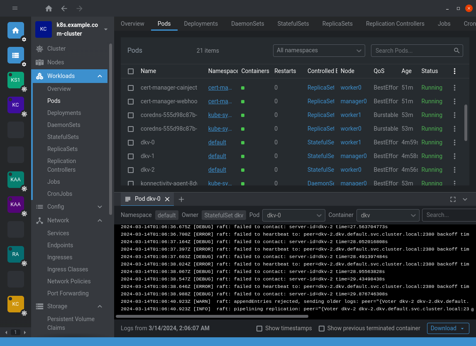
Task: Tick the dkv-0 row checkbox
Action: 131,143
